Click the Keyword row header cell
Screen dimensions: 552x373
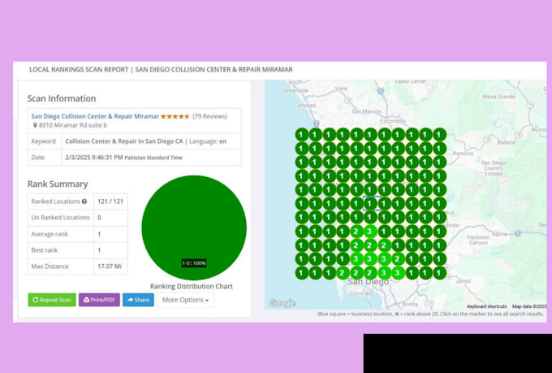(x=45, y=141)
